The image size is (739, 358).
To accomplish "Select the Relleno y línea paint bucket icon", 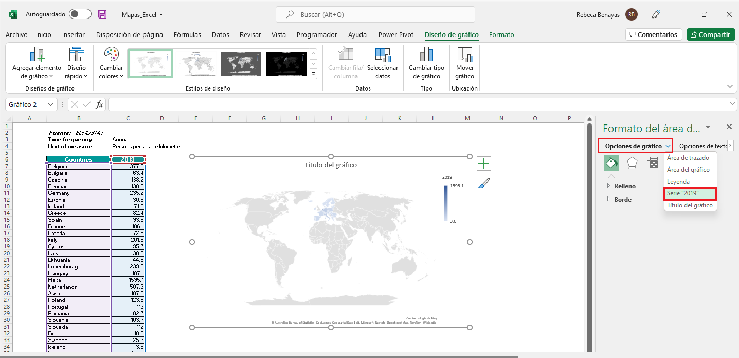I will click(x=611, y=163).
